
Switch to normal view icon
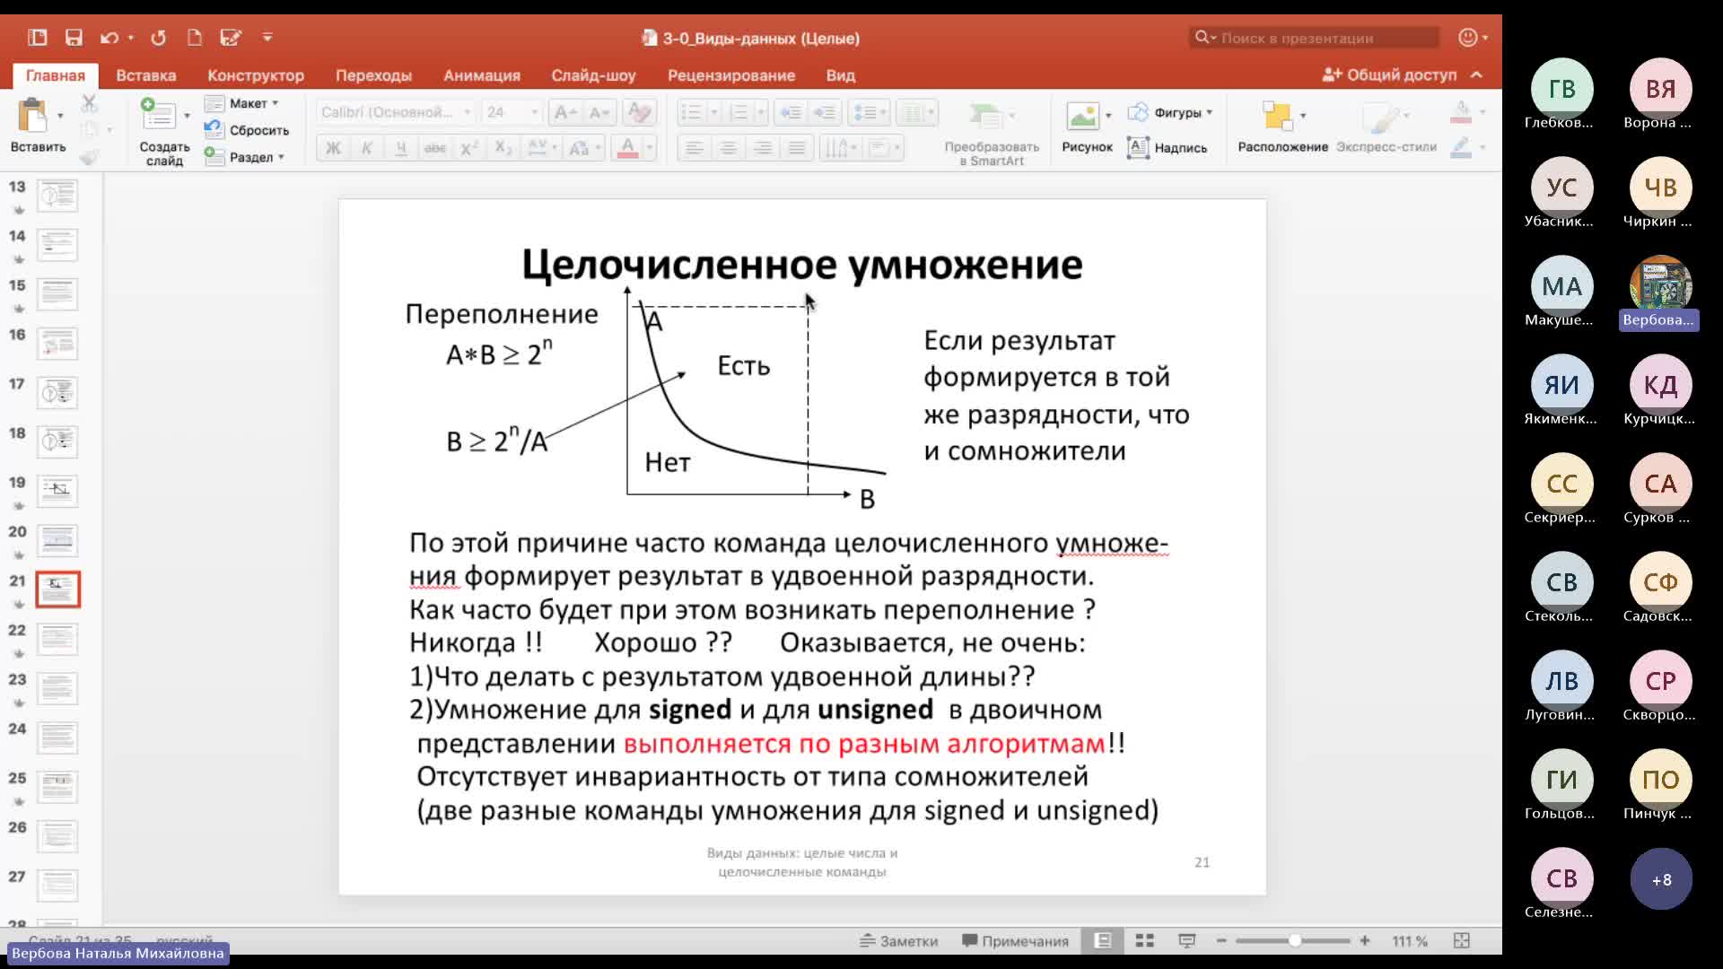[1102, 940]
